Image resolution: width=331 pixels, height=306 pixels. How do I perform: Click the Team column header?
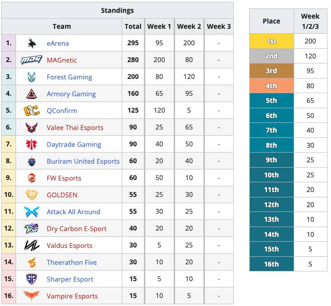pyautogui.click(x=62, y=26)
